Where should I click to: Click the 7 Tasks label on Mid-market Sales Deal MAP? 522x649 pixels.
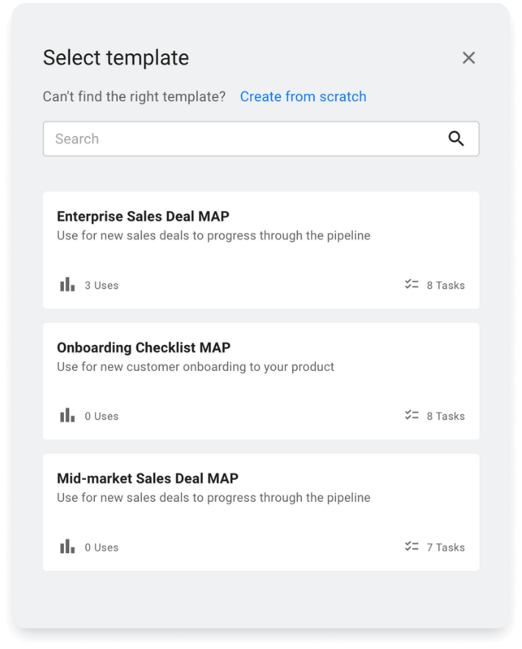(x=446, y=547)
